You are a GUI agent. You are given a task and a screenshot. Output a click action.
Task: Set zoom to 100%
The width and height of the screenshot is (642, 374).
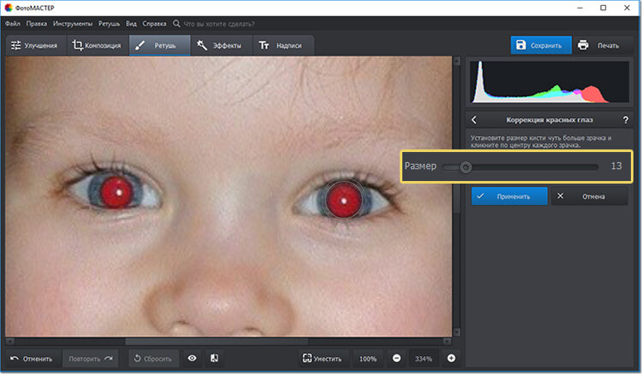coord(368,359)
